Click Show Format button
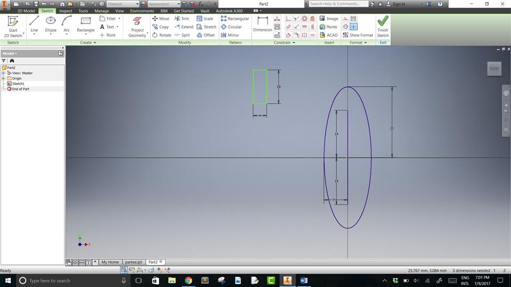This screenshot has height=287, width=511. 358,35
